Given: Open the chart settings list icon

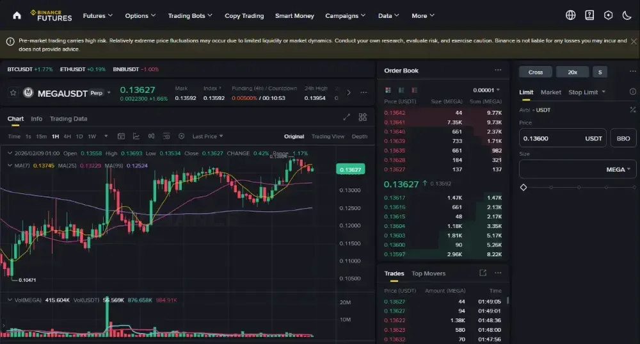Looking at the screenshot, I should 166,136.
